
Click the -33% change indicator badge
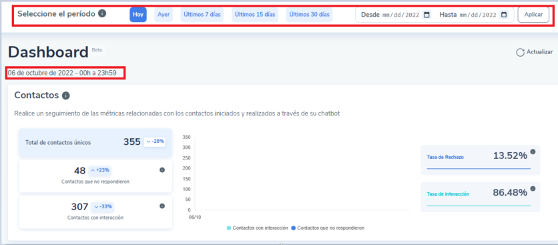coord(103,206)
